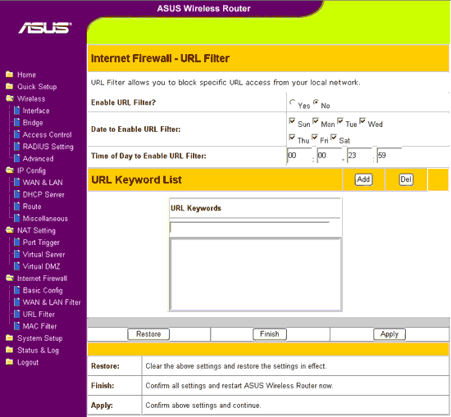Viewport: 451px width, 417px height.
Task: Click the WAN & LAN page icon
Action: click(17, 182)
